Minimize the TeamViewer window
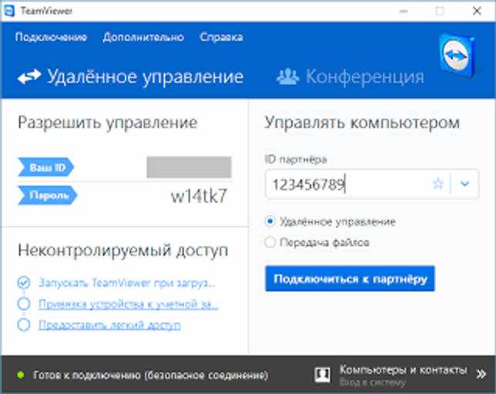The image size is (496, 394). (x=404, y=11)
